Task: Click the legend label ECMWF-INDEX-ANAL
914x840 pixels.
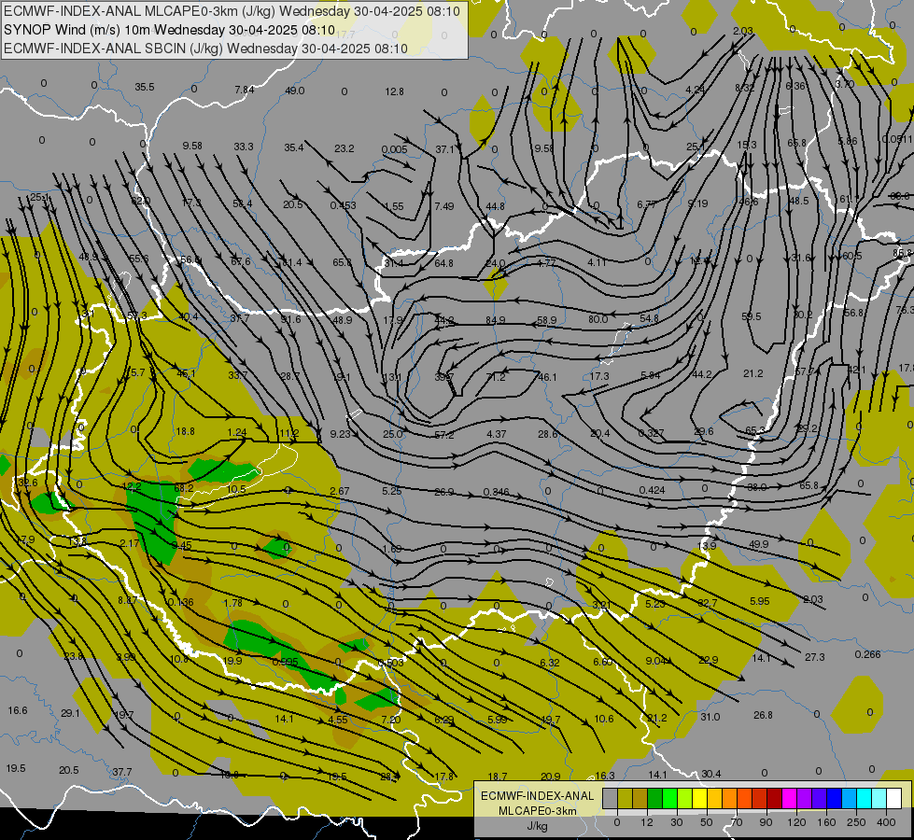Action: 537,796
